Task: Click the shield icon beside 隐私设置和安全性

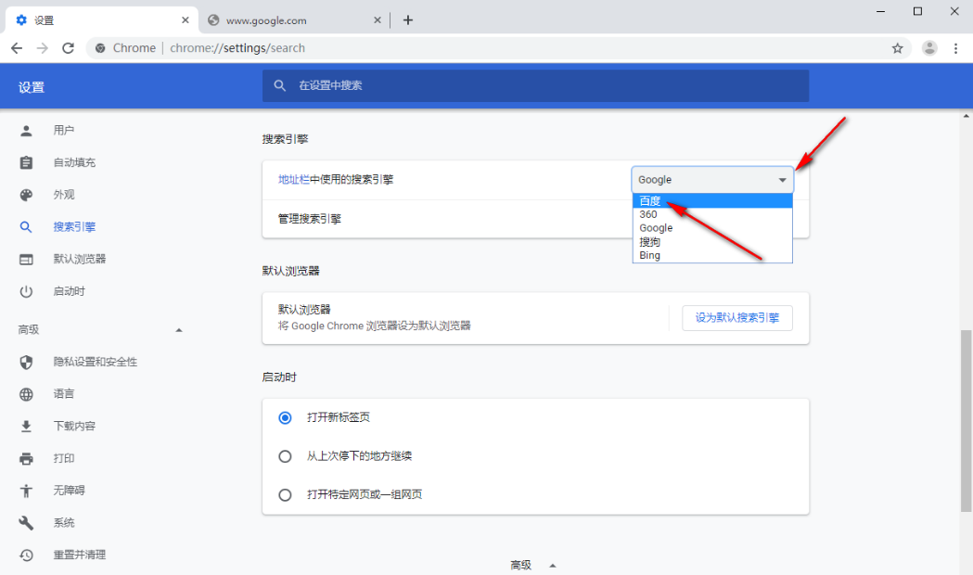Action: [x=26, y=363]
